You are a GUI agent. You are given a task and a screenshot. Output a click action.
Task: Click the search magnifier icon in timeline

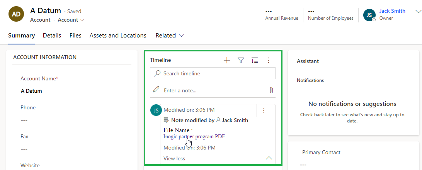pos(157,73)
